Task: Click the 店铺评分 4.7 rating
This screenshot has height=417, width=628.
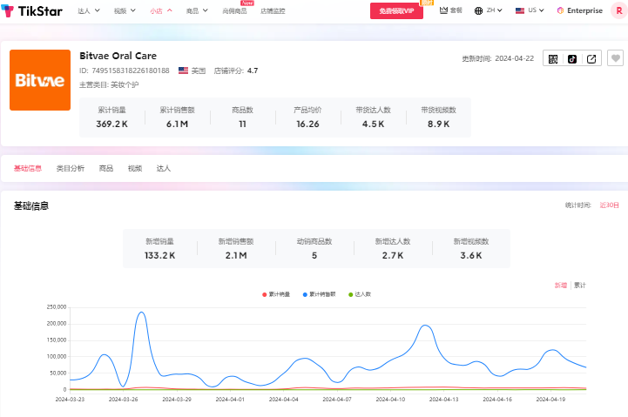Action: coord(236,71)
